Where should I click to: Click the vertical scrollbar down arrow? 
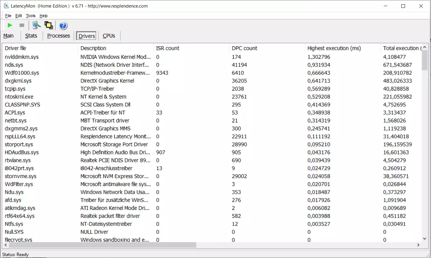tap(425, 239)
